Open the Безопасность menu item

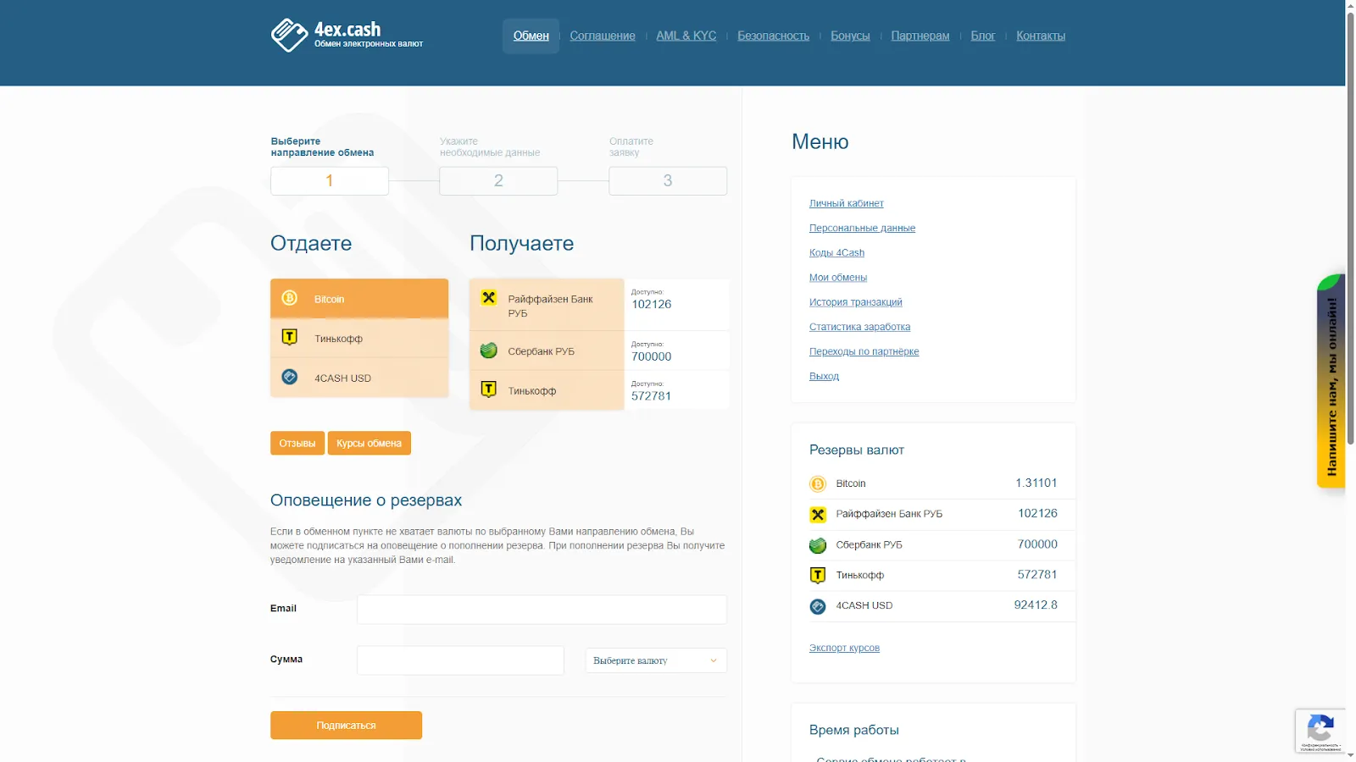coord(773,36)
